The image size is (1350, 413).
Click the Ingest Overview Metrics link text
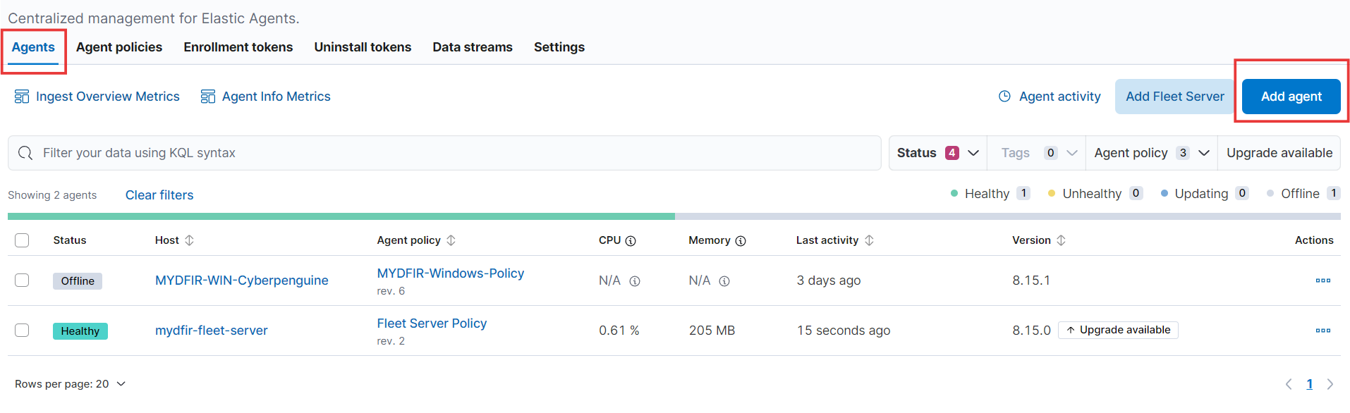coord(108,97)
